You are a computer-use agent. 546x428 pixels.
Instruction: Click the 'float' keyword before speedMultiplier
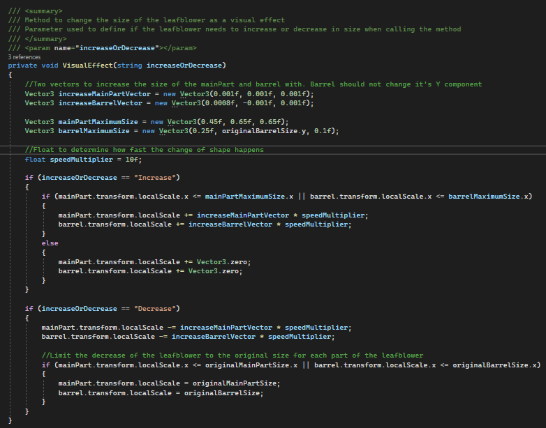pyautogui.click(x=36, y=159)
